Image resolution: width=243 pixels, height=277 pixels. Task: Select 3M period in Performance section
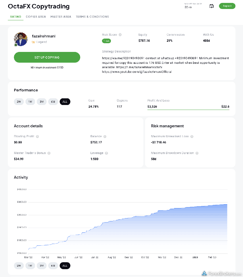tap(42, 102)
